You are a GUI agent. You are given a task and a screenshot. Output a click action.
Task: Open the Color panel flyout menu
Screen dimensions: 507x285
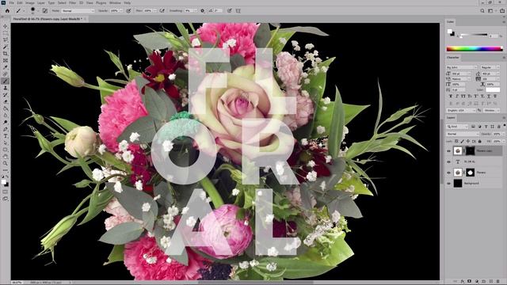(504, 22)
